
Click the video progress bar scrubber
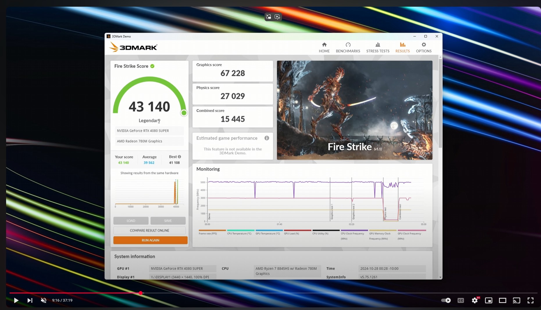click(141, 293)
